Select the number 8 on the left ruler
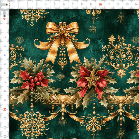Image resolution: width=139 pixels, height=139 pixels. (x=4, y=91)
